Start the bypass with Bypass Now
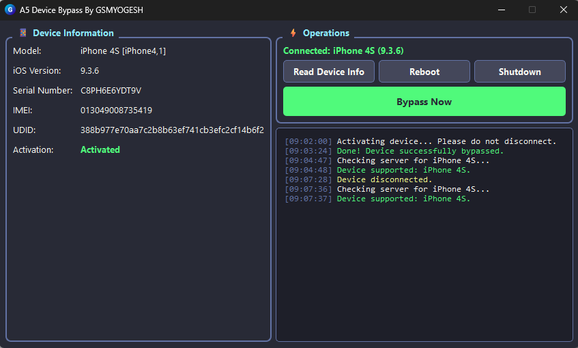The height and width of the screenshot is (348, 578). point(424,102)
